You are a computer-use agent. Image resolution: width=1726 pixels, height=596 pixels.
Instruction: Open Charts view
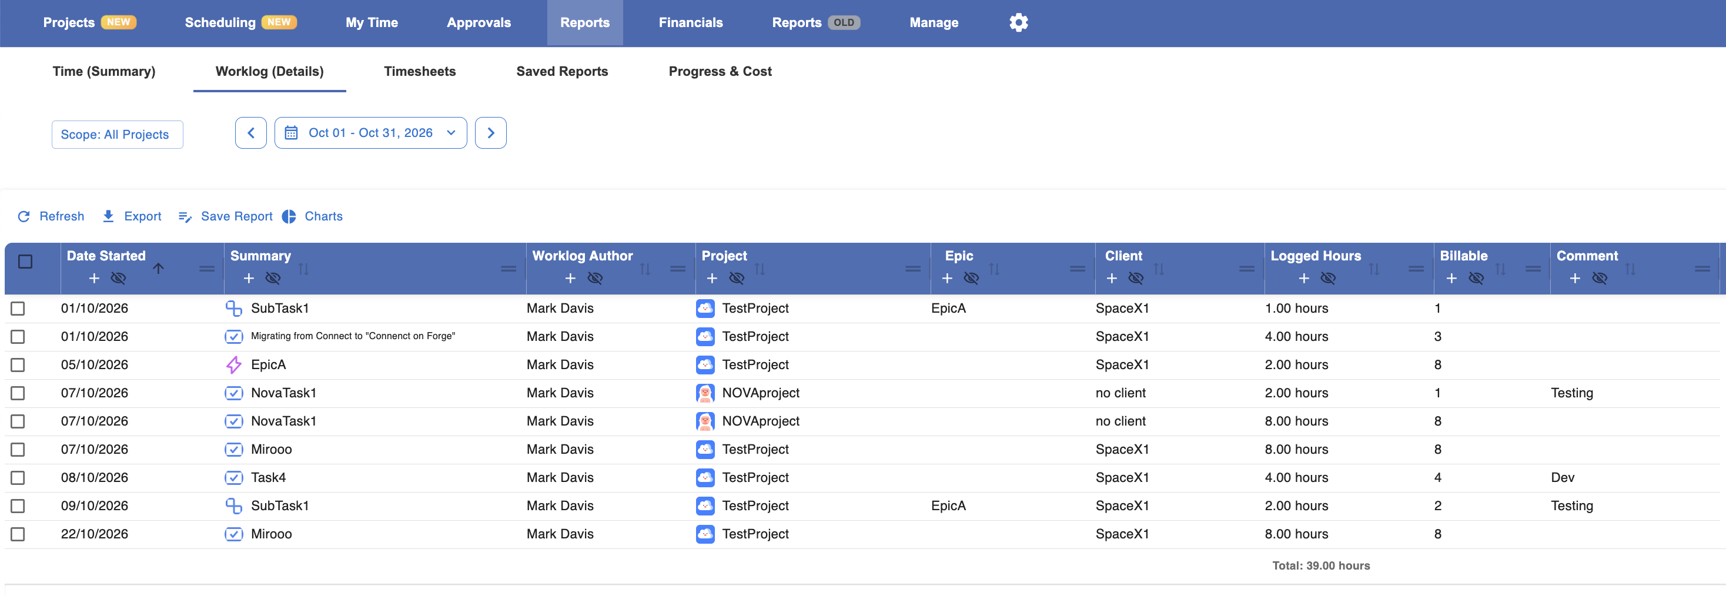click(313, 216)
